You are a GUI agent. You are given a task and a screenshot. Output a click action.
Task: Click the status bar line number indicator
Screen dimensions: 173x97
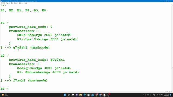[167, 92]
